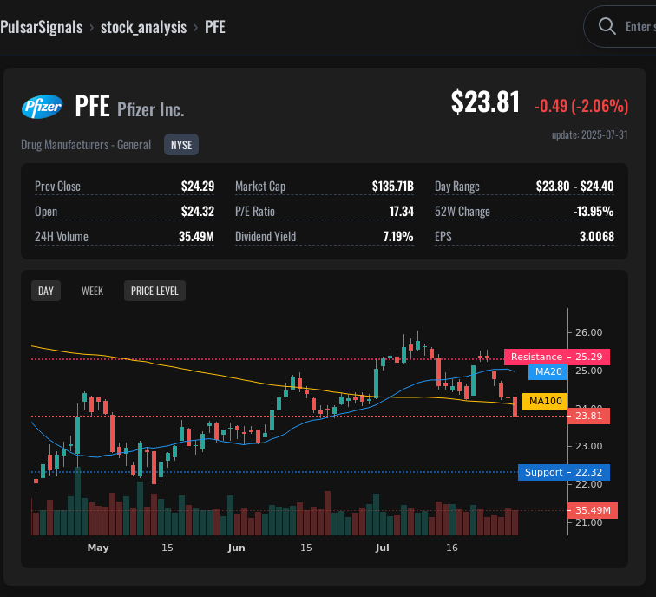Toggle the PRICE LEVEL overlay
The width and height of the screenshot is (656, 597).
tap(154, 291)
